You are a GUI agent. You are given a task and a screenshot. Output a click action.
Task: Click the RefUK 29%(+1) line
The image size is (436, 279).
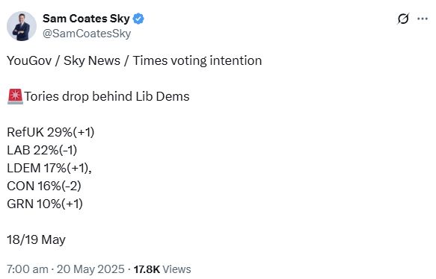point(51,132)
